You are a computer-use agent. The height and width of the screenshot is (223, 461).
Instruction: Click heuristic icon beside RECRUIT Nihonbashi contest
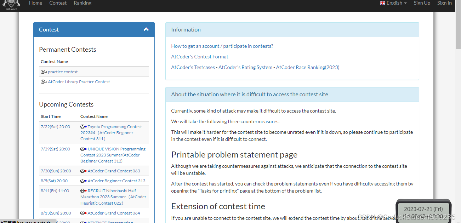point(84,191)
